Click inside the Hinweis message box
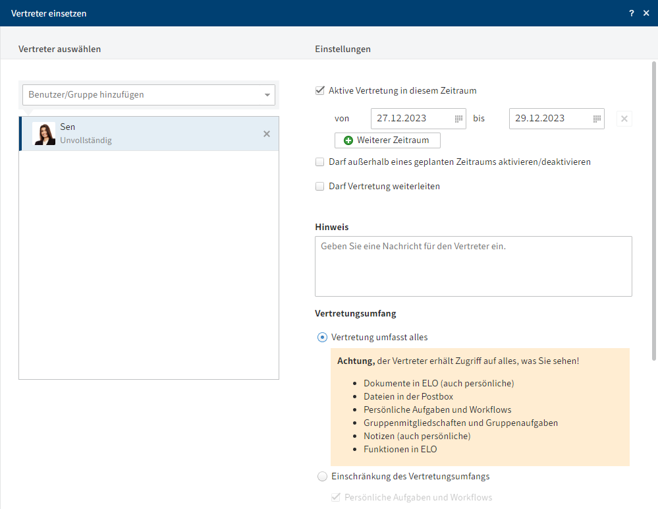The width and height of the screenshot is (658, 509). (x=473, y=266)
